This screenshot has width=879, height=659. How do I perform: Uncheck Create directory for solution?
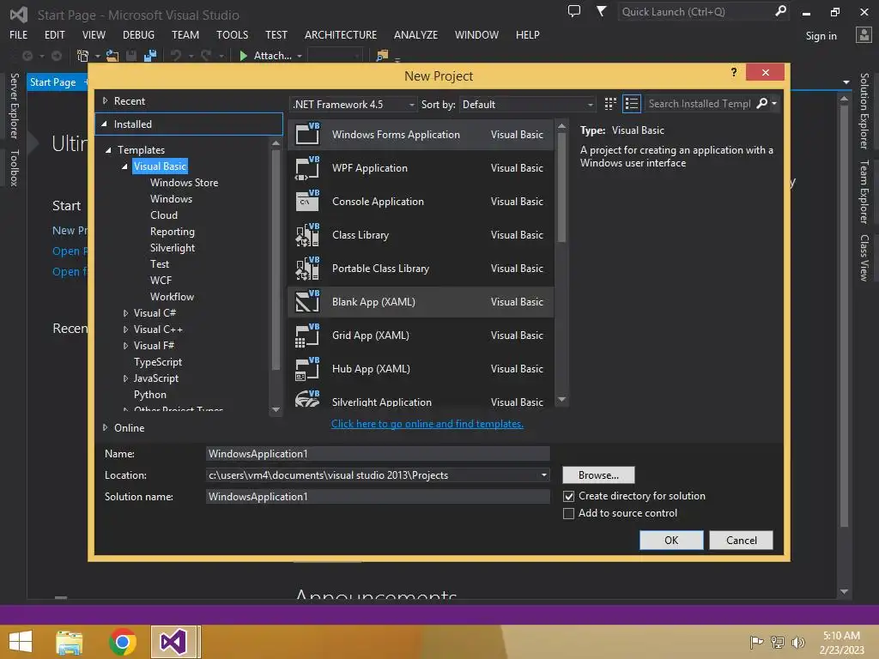click(568, 496)
